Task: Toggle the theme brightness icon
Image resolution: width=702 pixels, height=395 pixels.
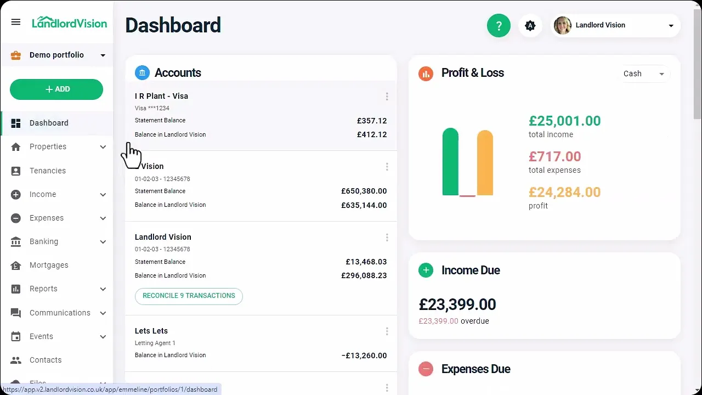Action: click(x=530, y=26)
